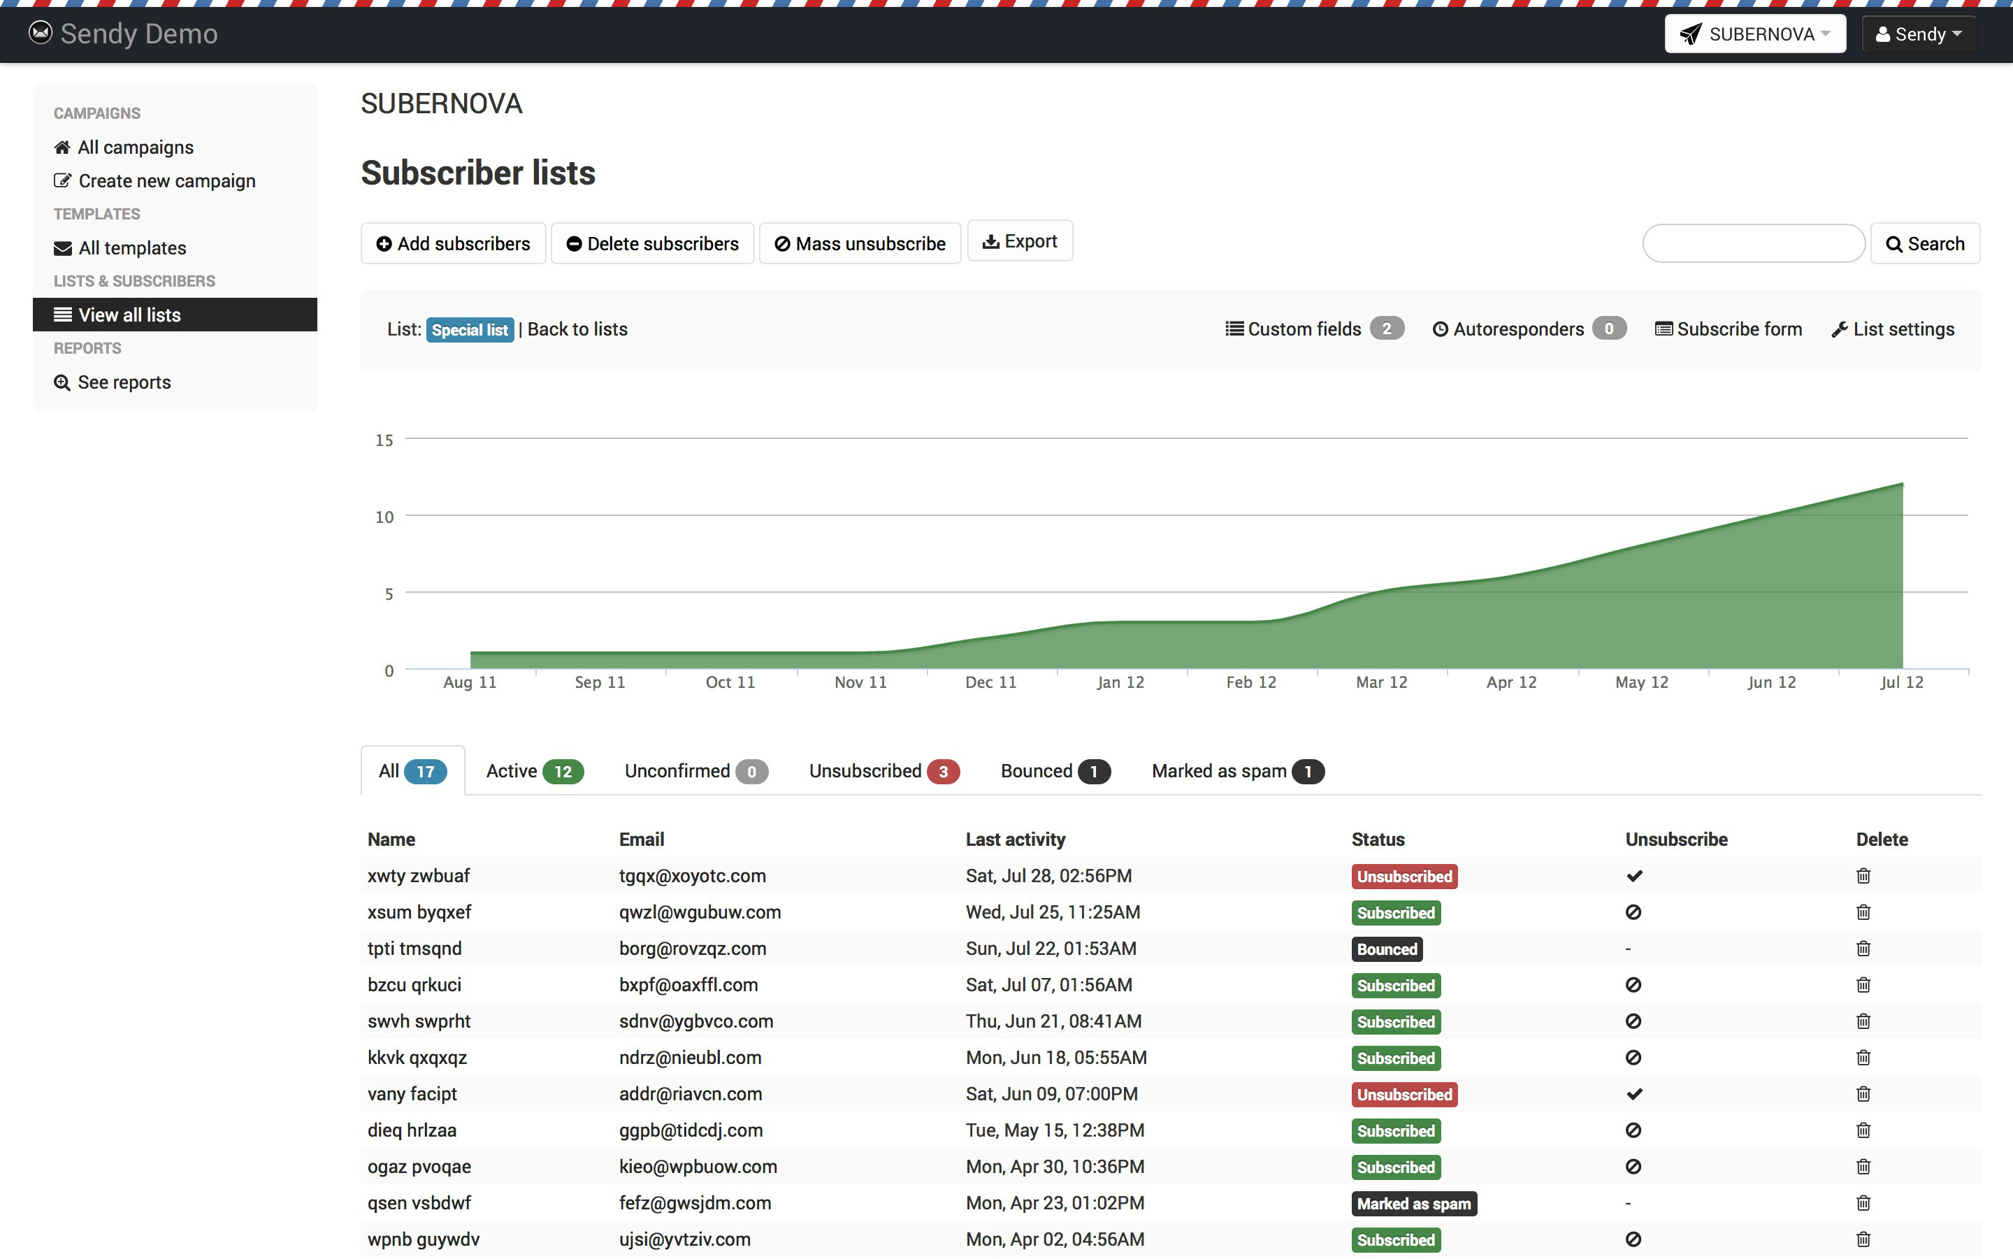
Task: Switch to the All subscribers tab
Action: 412,771
